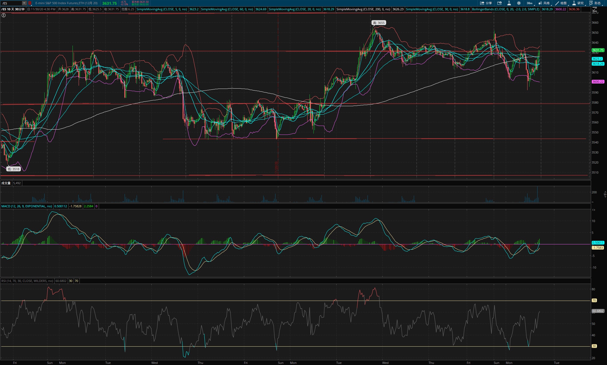The width and height of the screenshot is (607, 365).
Task: Click the last price 3631.75 in header
Action: point(110,3)
